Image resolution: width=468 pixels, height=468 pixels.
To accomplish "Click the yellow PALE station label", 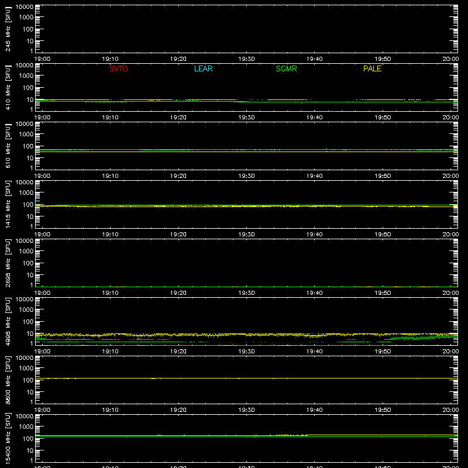I will coord(372,68).
